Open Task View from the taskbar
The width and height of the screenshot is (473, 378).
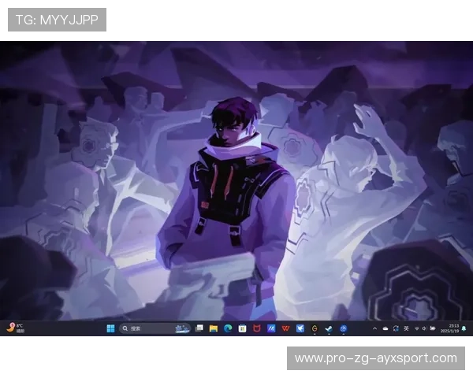199,328
